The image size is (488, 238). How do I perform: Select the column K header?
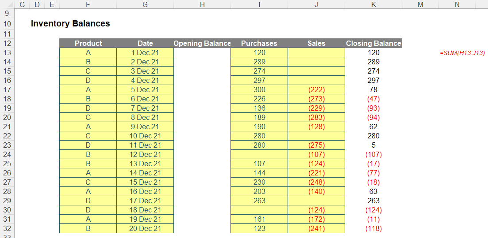[373, 4]
